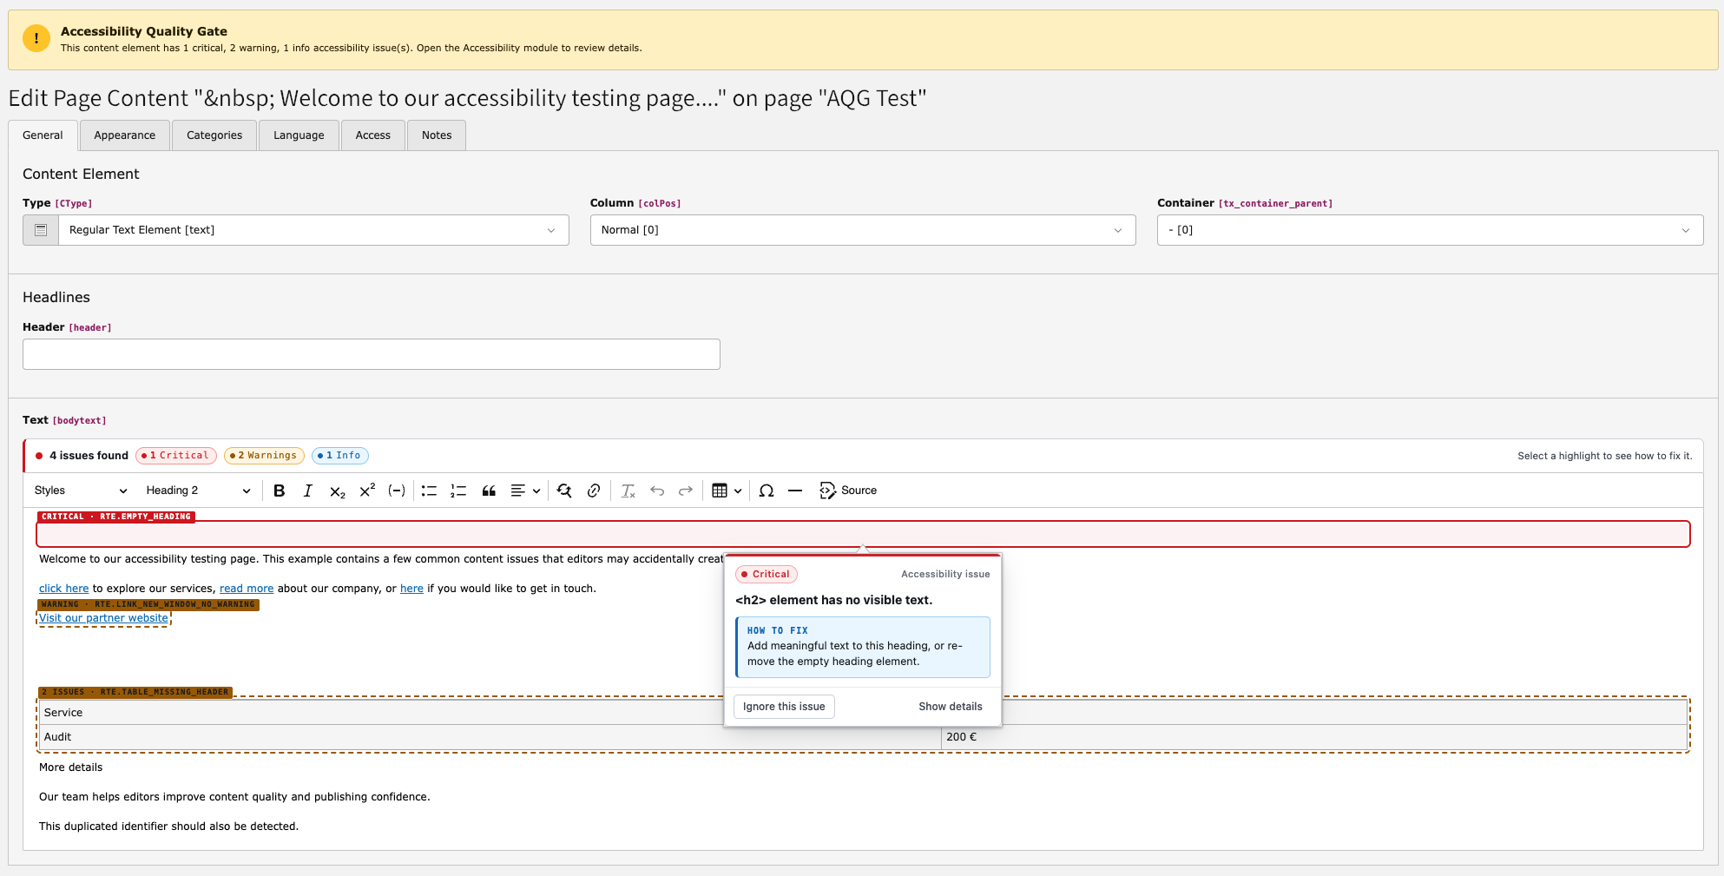Click the 'Service' table cell

click(x=490, y=713)
